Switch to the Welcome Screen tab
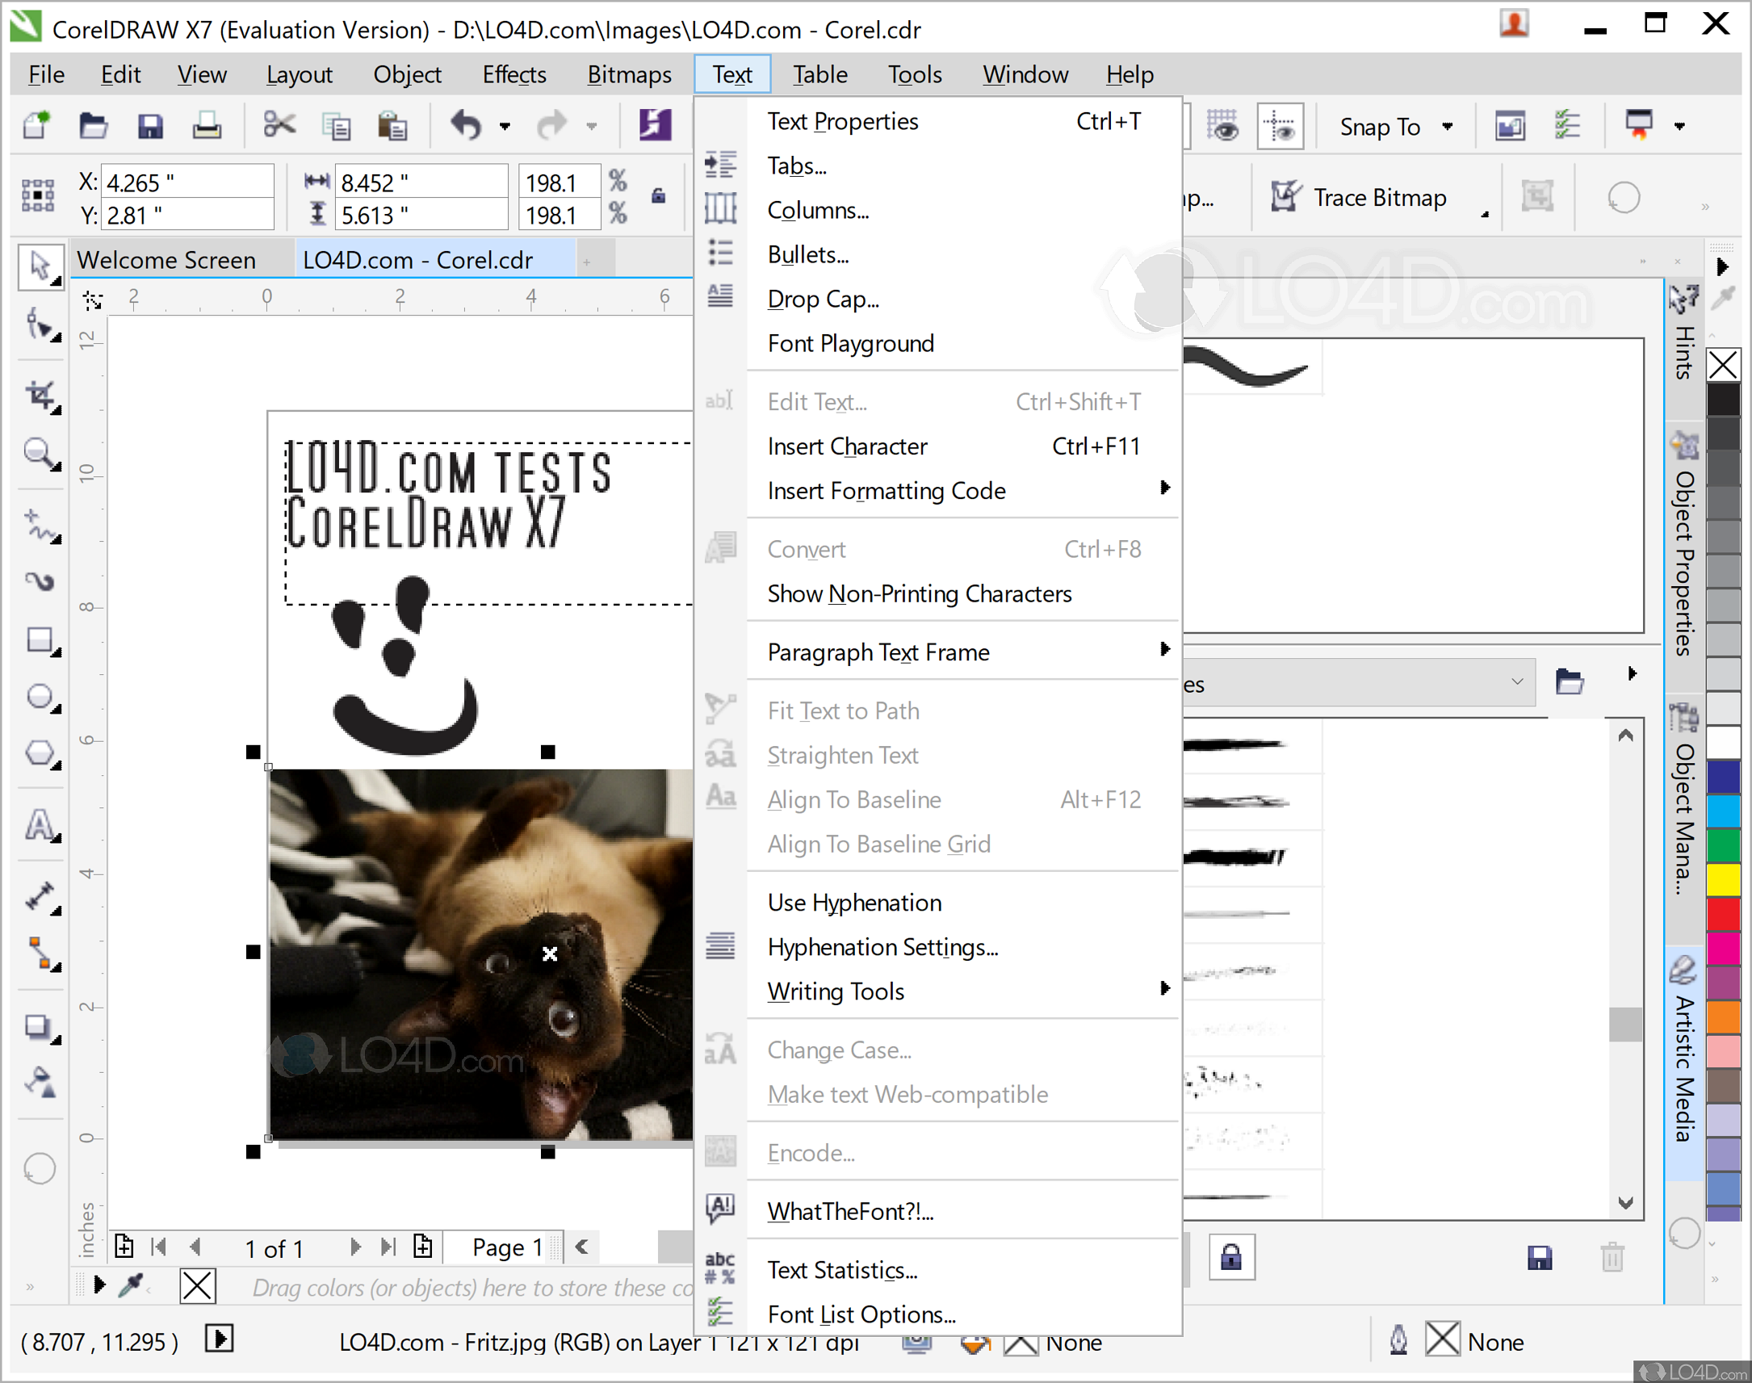1752x1383 pixels. click(x=166, y=259)
